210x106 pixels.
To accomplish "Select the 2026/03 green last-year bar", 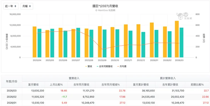I will pyautogui.click(x=181, y=43).
